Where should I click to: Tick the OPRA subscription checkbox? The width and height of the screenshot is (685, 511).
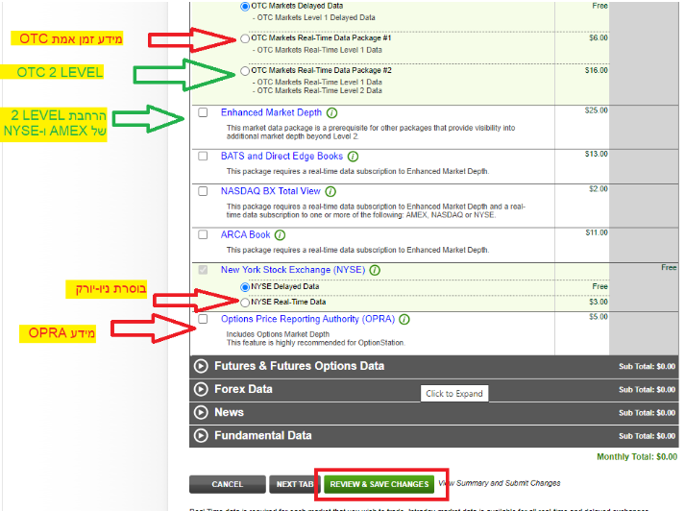coord(203,319)
